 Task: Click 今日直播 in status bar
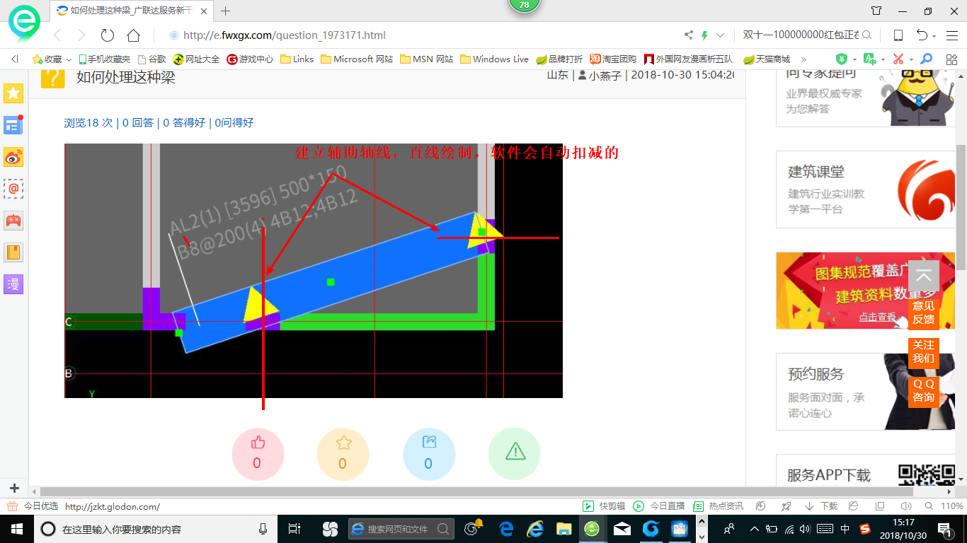coord(659,506)
